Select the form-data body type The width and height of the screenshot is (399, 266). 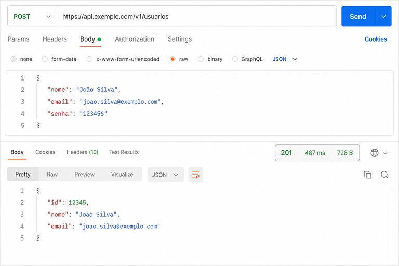pyautogui.click(x=45, y=59)
